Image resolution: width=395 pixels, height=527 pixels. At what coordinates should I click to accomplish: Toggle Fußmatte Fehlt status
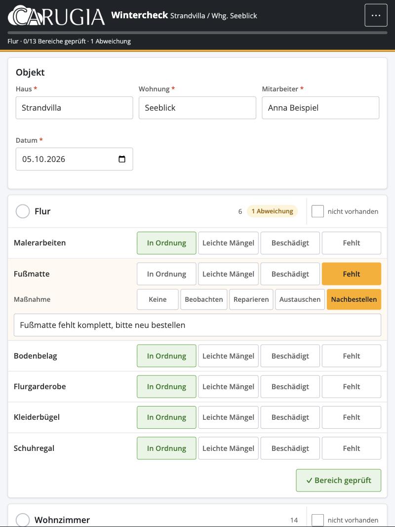pyautogui.click(x=352, y=274)
